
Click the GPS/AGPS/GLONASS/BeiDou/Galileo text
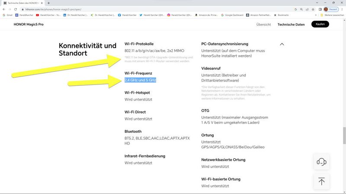233,147
